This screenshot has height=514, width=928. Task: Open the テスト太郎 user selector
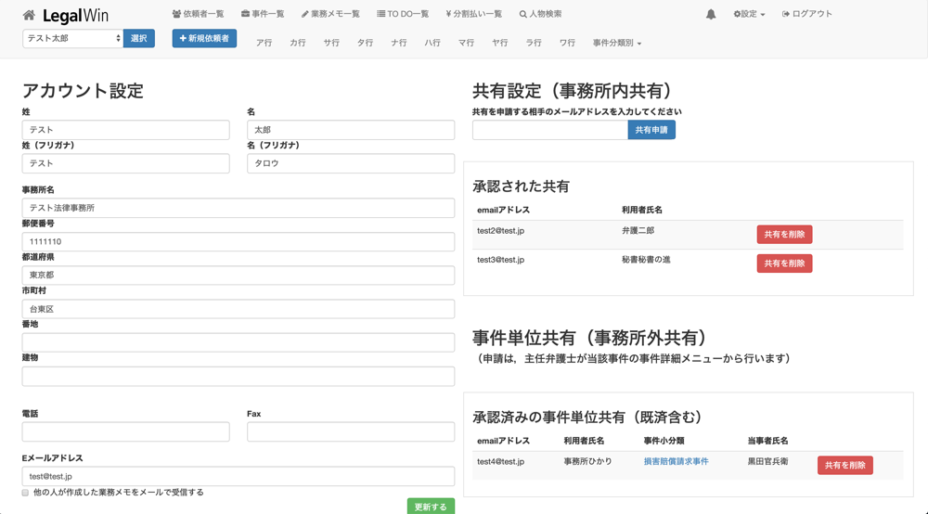click(72, 38)
